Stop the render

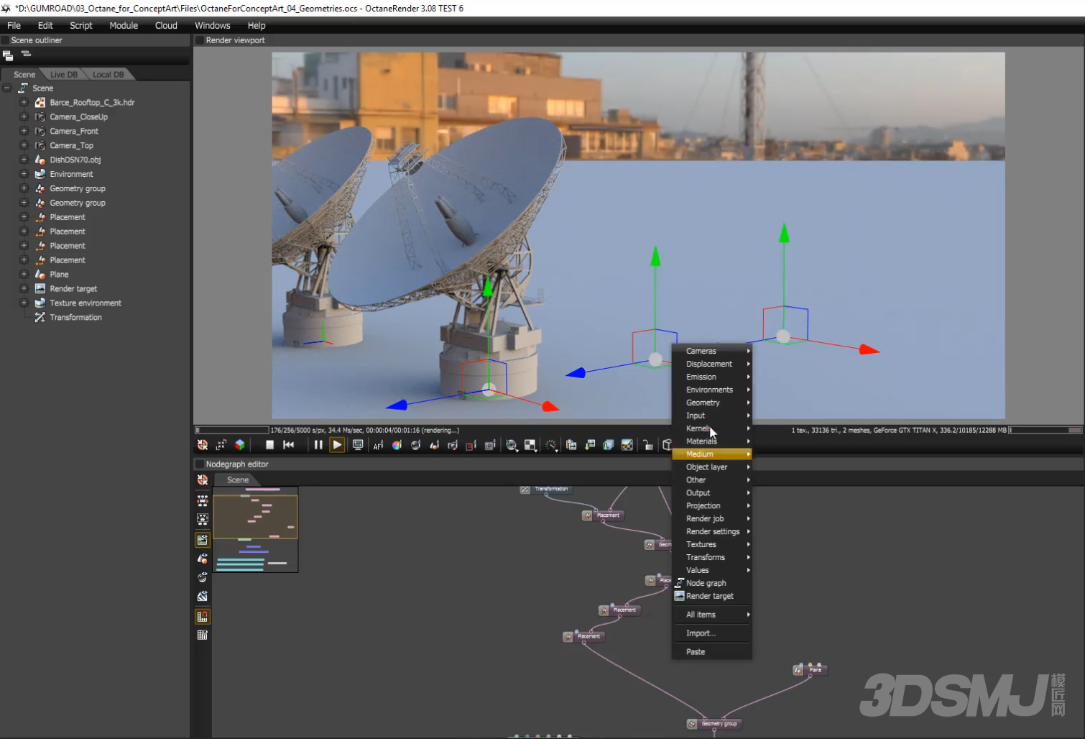(269, 445)
